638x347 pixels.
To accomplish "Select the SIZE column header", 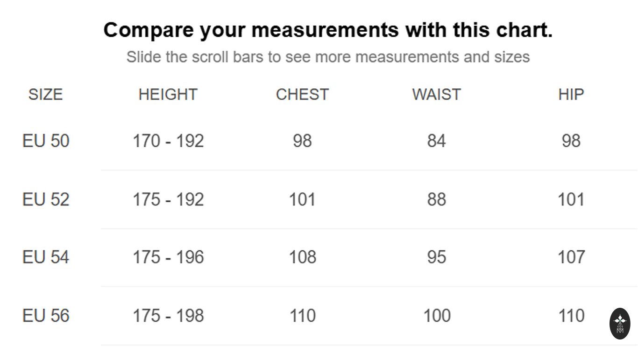I will 45,94.
